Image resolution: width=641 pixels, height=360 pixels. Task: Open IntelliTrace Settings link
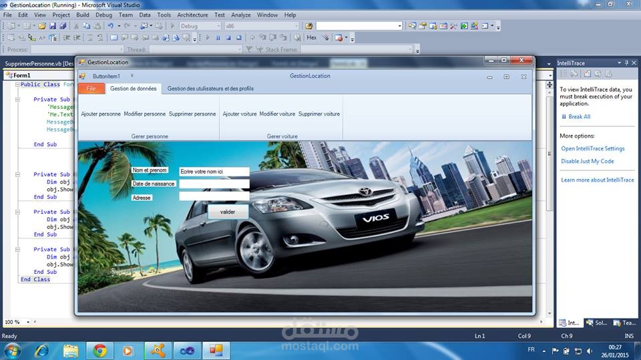coord(592,148)
